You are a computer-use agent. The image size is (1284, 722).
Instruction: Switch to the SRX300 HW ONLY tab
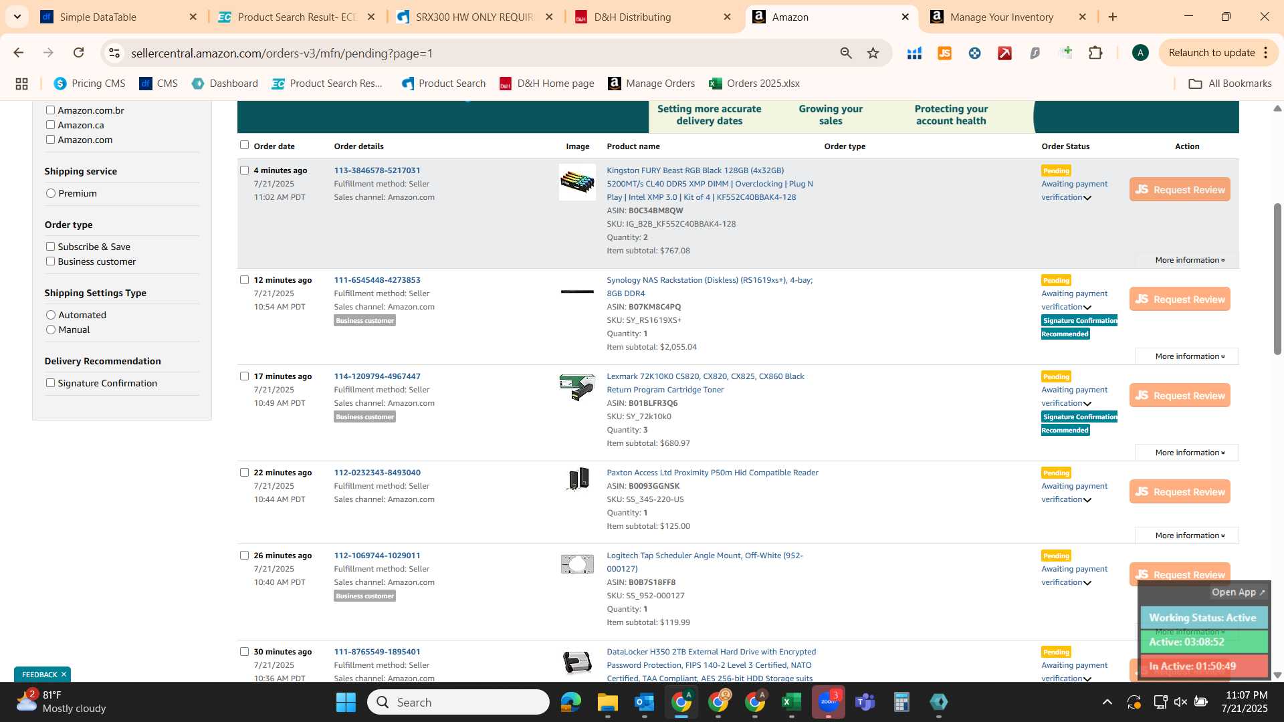[473, 17]
